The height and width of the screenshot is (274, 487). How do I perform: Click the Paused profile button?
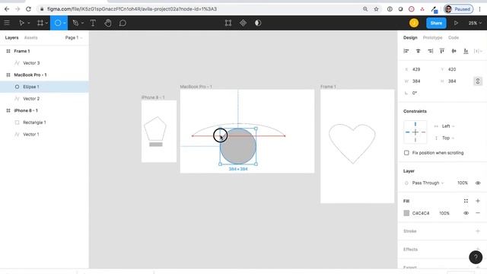(458, 9)
